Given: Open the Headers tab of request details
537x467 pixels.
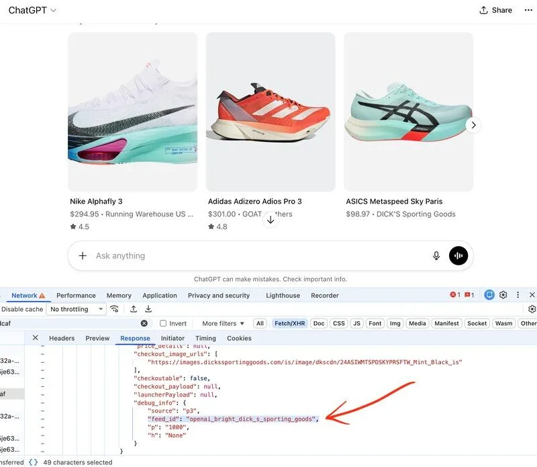Looking at the screenshot, I should coord(62,338).
